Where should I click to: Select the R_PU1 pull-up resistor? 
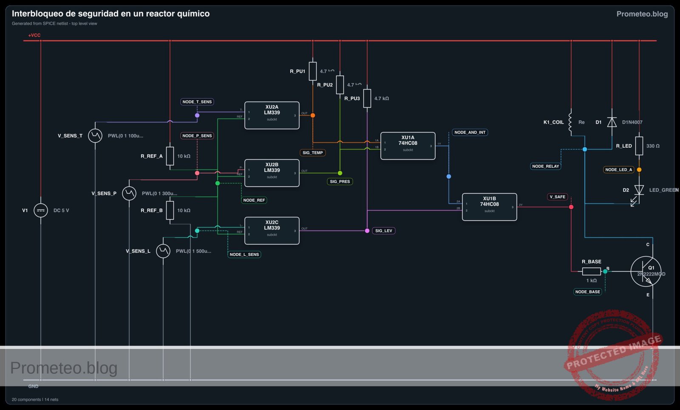313,71
